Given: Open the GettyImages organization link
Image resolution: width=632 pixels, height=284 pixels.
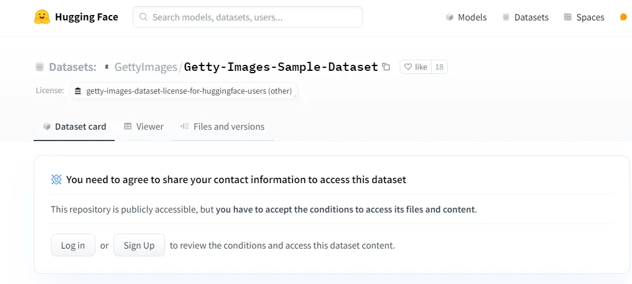Looking at the screenshot, I should click(x=145, y=67).
